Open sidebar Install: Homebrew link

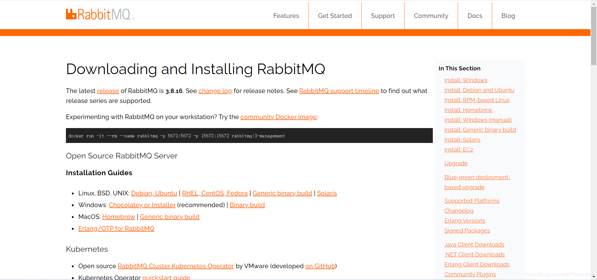[x=468, y=110]
